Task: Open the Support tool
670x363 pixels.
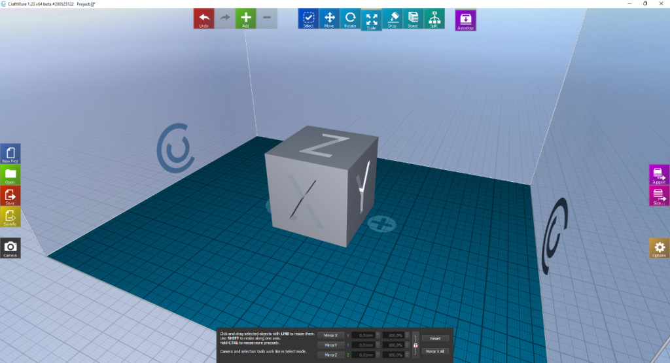Action: (659, 175)
